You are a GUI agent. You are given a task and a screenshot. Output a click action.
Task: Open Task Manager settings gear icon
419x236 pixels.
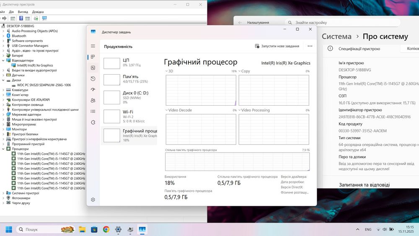(93, 200)
